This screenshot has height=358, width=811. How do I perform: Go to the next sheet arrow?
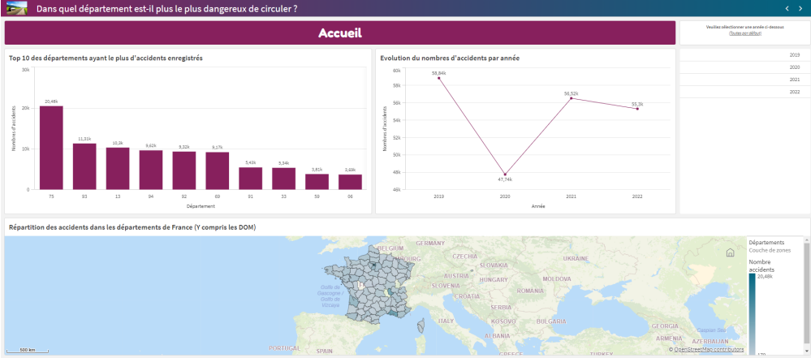click(800, 8)
